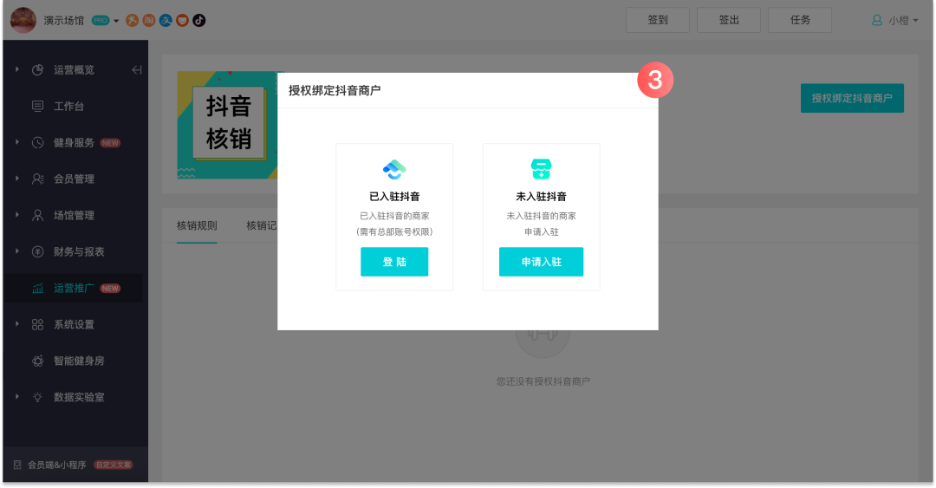
Task: Click the 智能健身房 chip icon
Action: [x=37, y=361]
